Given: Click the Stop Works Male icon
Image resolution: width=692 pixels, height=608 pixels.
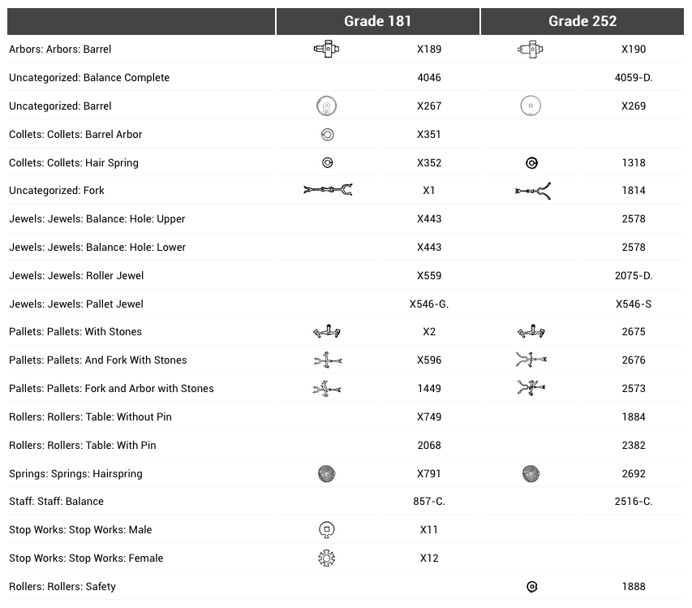Looking at the screenshot, I should [327, 530].
